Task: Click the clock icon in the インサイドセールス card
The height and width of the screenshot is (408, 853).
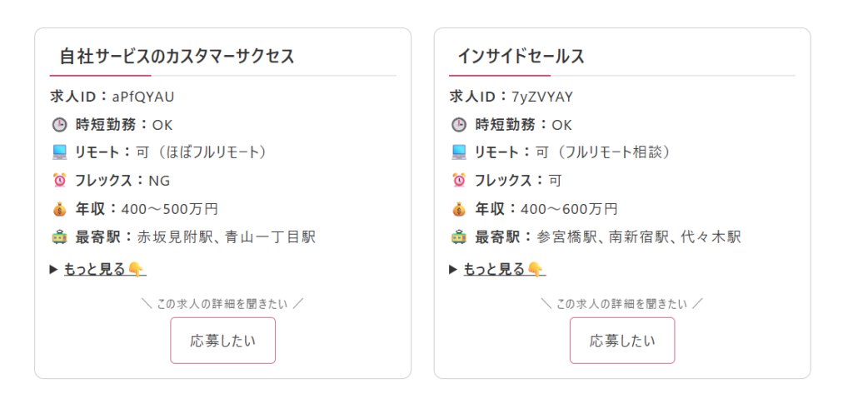Action: [458, 125]
